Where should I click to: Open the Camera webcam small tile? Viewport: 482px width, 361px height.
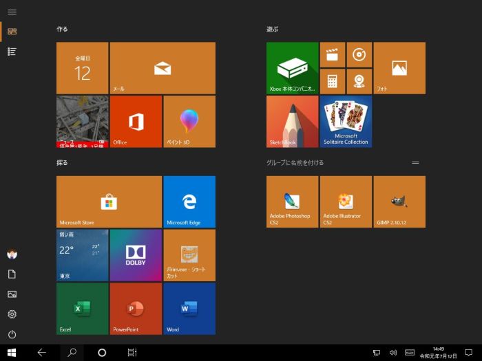click(x=359, y=81)
